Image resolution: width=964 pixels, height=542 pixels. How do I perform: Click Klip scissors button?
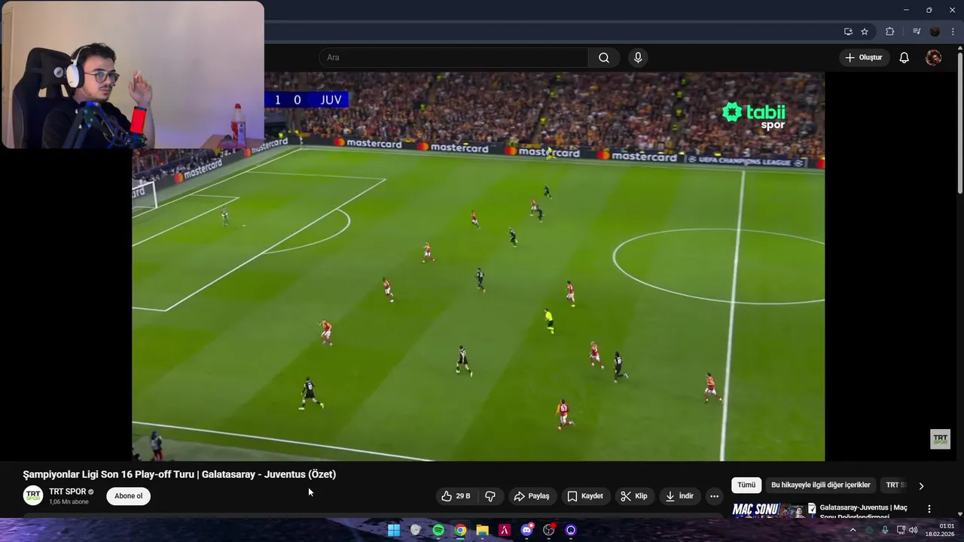pos(634,496)
